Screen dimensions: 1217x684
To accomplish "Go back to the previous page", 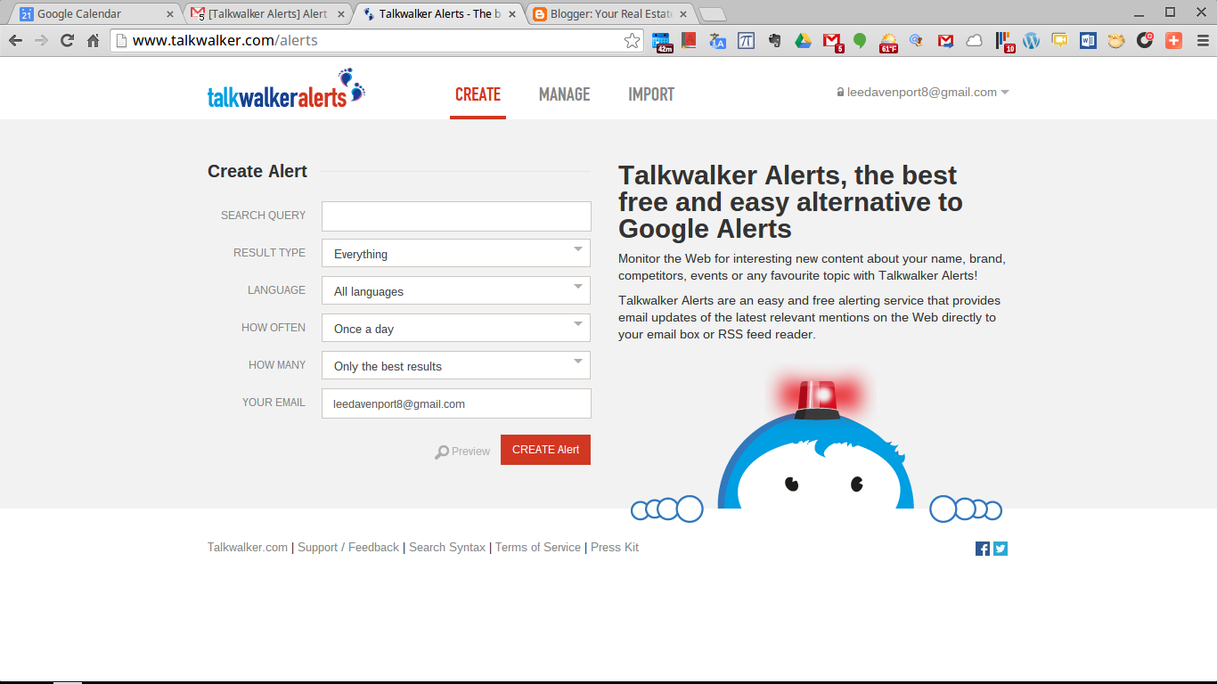I will tap(15, 41).
